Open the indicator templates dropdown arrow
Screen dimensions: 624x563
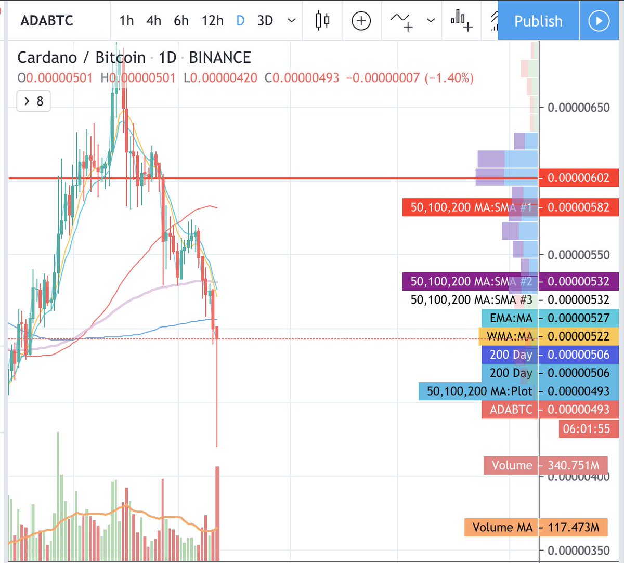(430, 21)
